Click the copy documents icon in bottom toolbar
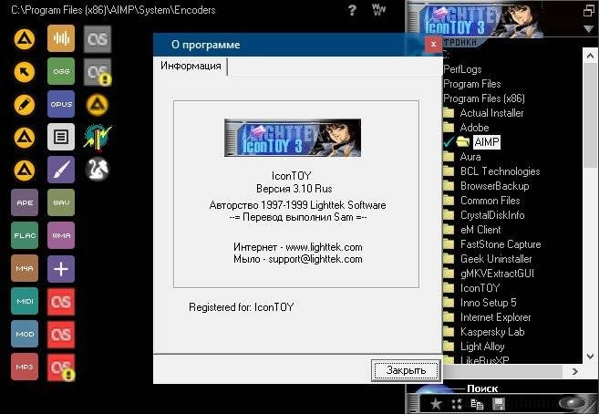This screenshot has height=414, width=599. 477,404
